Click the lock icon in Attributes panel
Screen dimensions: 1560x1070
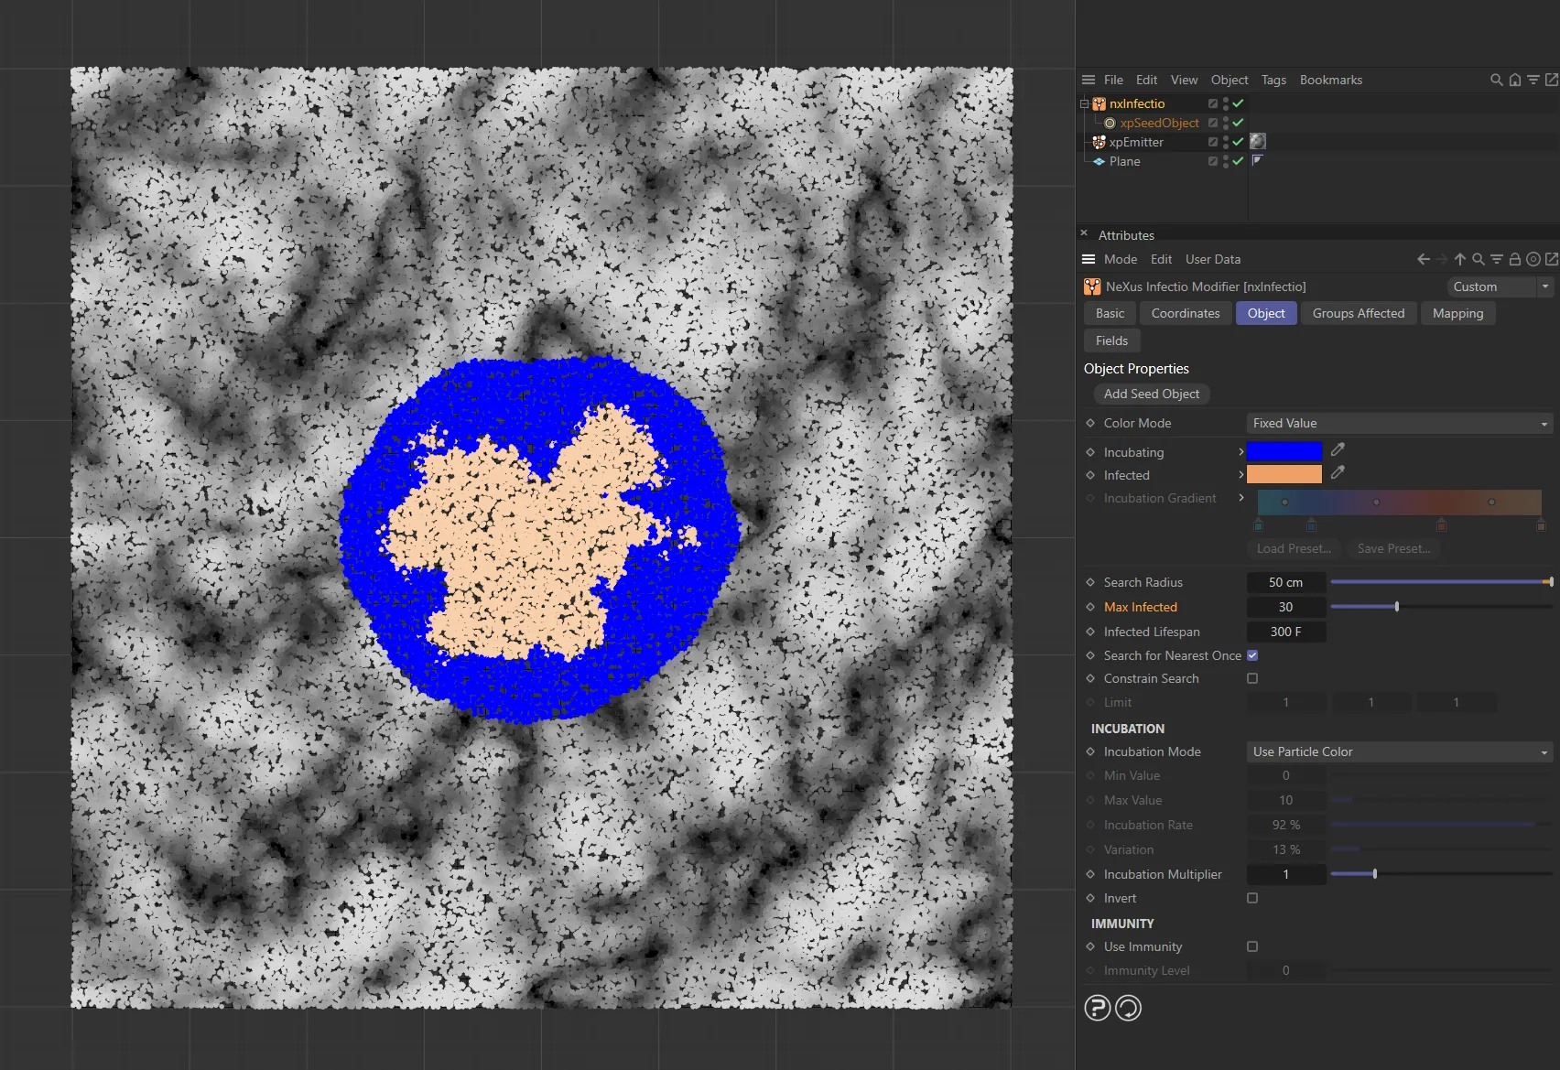point(1515,259)
